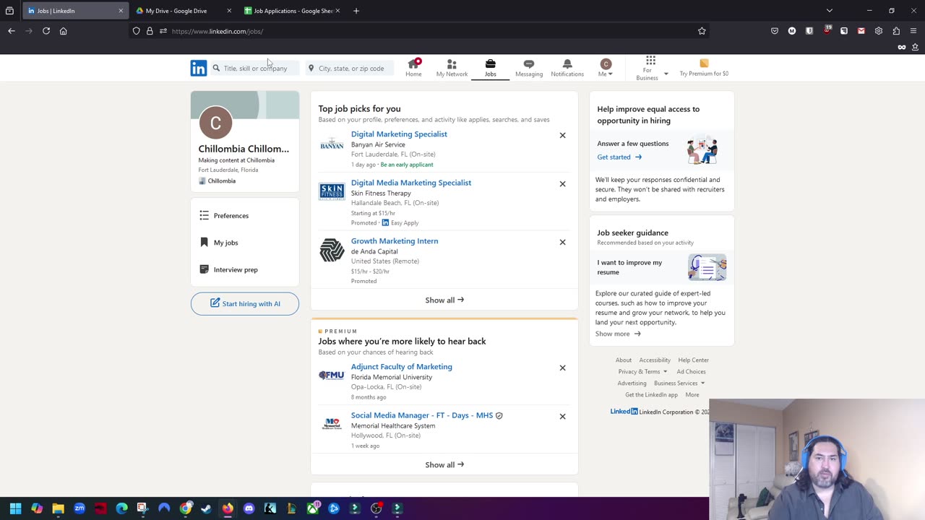The image size is (925, 520).
Task: Switch to the Job Applications Google Sheets tab
Action: pos(293,11)
